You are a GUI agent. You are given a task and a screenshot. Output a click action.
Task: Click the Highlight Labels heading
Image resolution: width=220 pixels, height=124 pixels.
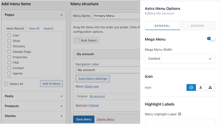[x=159, y=104]
